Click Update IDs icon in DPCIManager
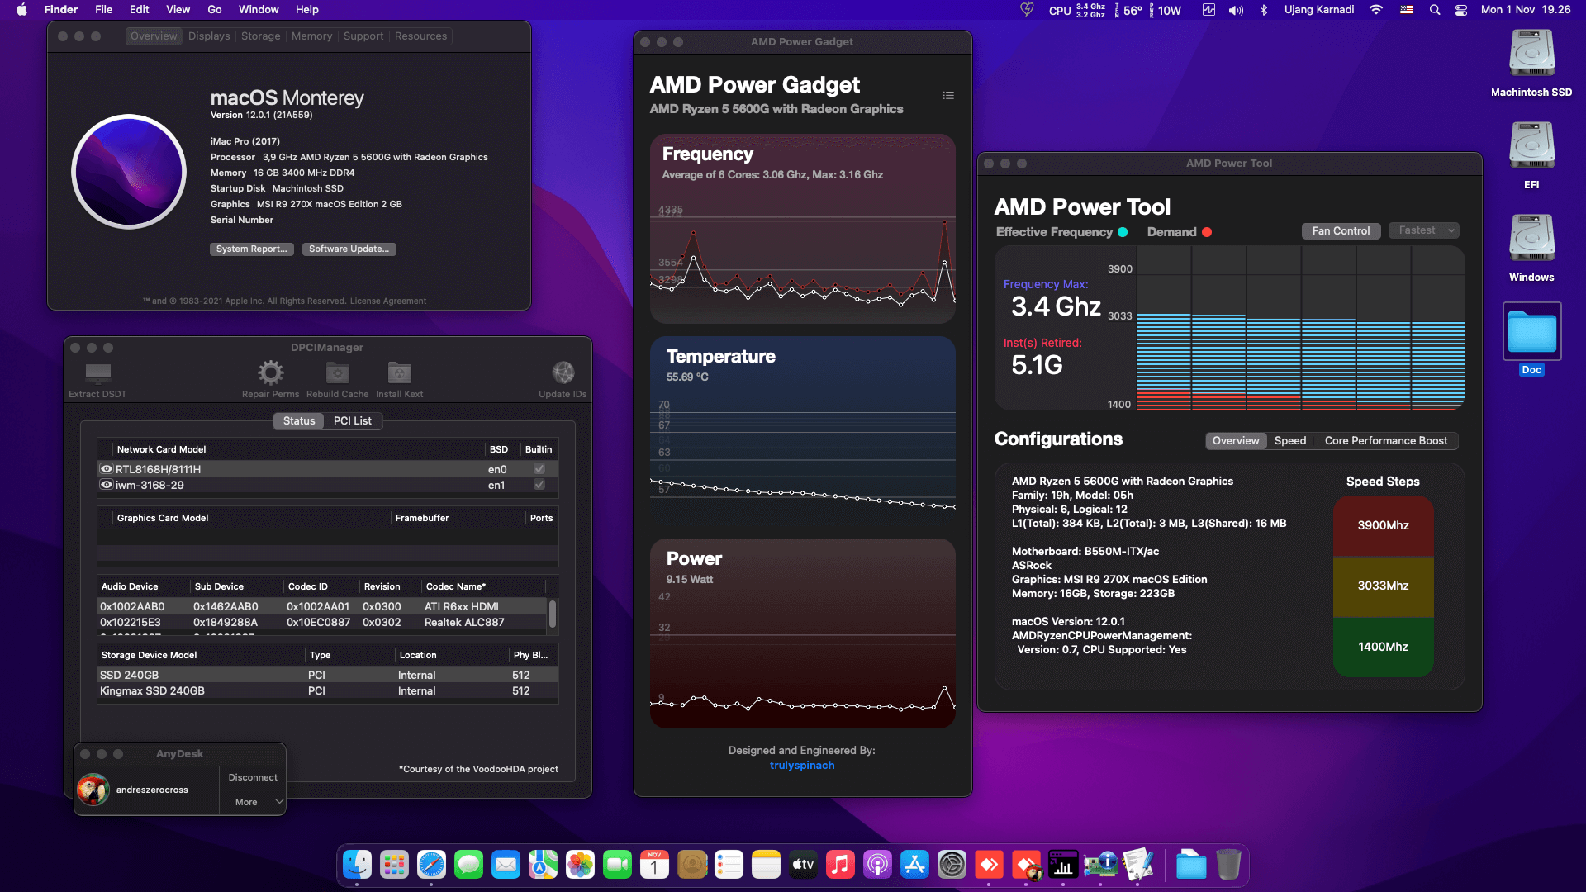 [x=563, y=372]
